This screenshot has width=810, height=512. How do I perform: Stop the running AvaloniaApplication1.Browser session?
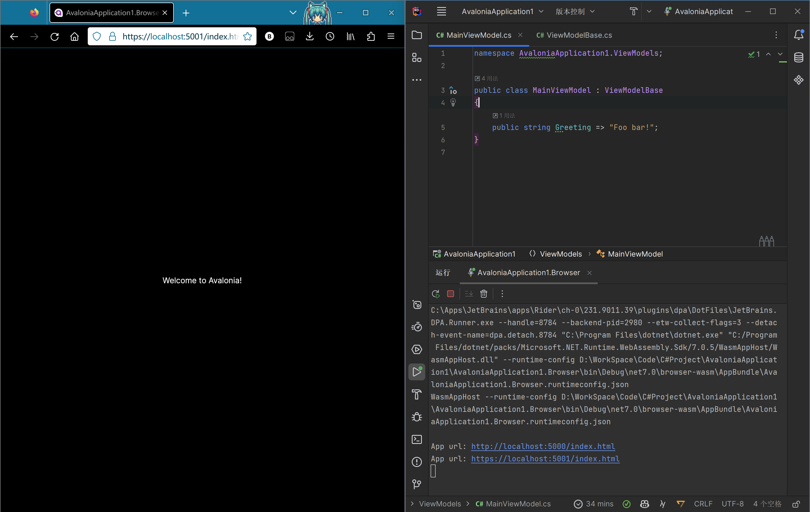[x=450, y=294]
